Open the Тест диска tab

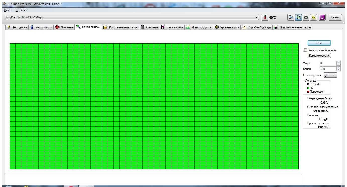point(17,27)
